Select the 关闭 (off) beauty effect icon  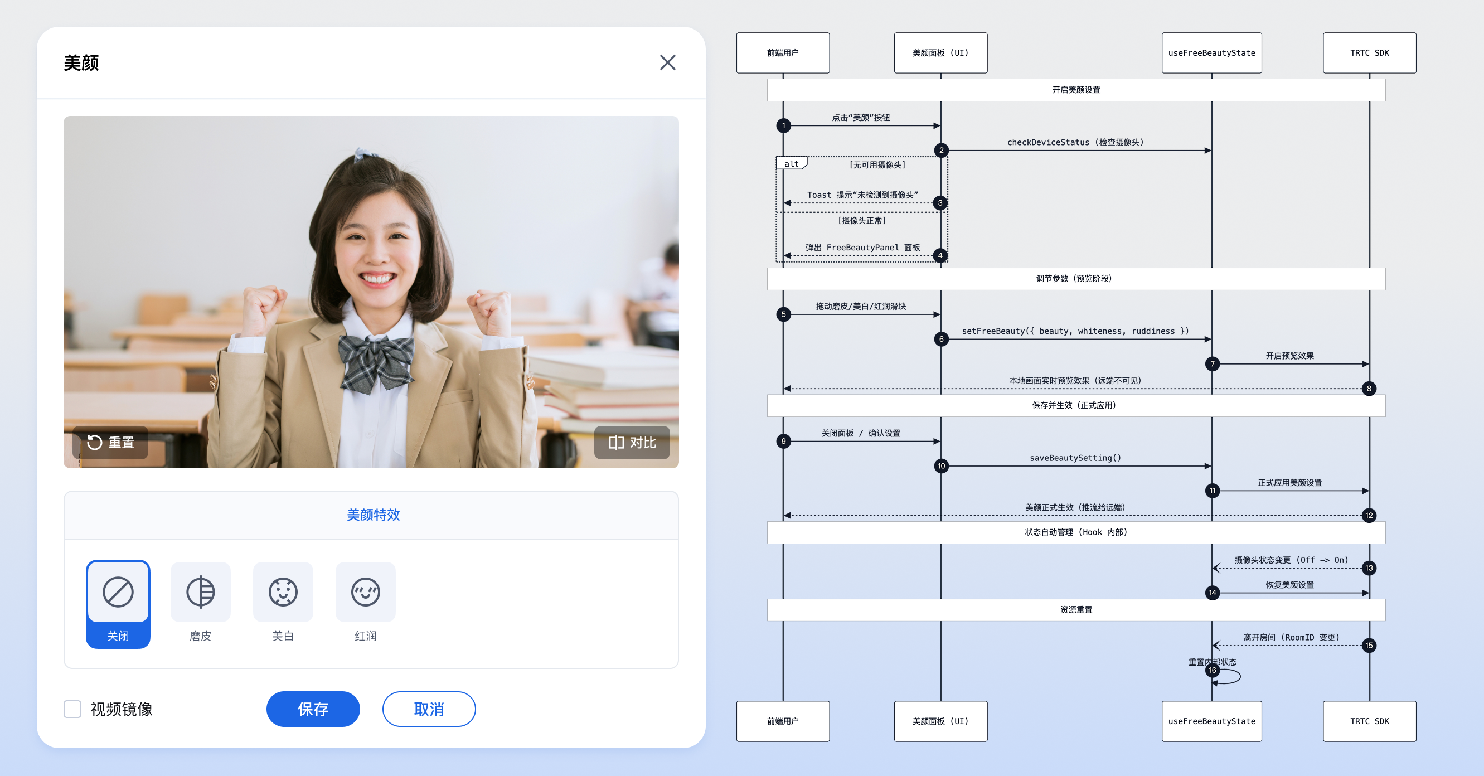[118, 592]
